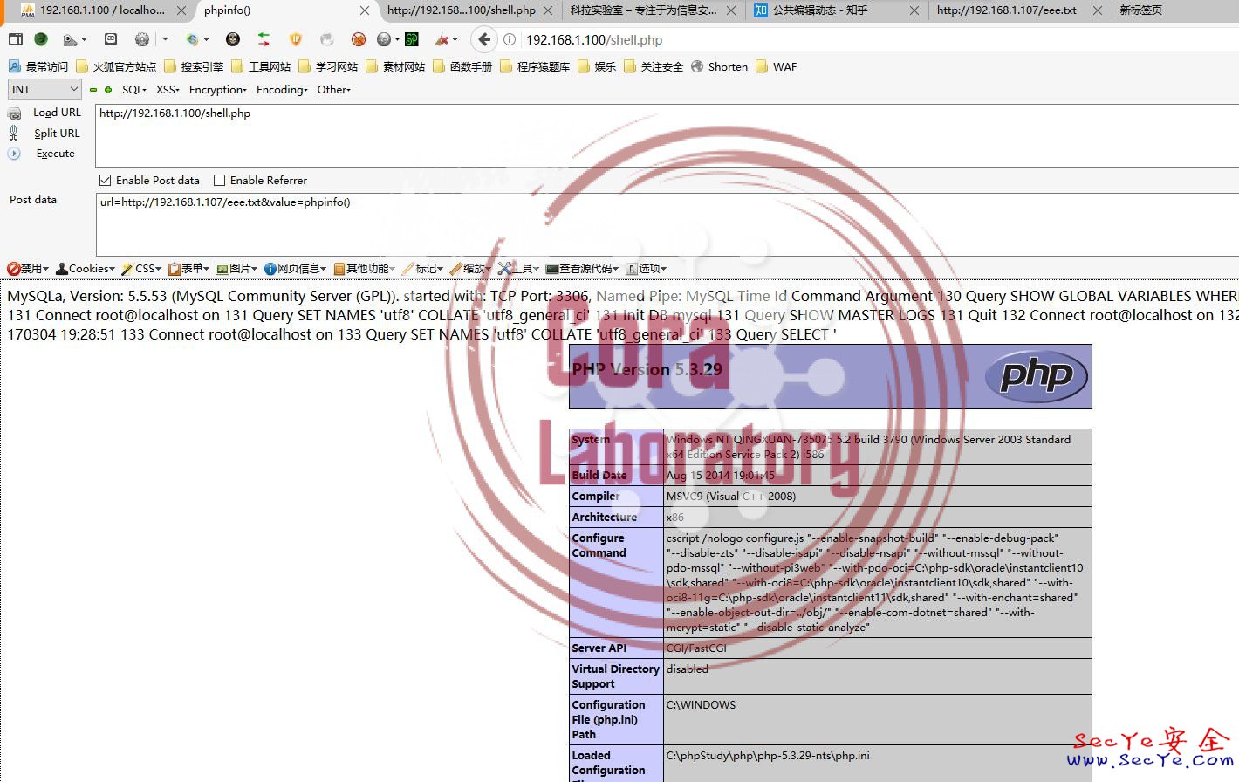This screenshot has width=1239, height=782.
Task: Toggle the Enable Referrer checkbox
Action: pos(220,181)
